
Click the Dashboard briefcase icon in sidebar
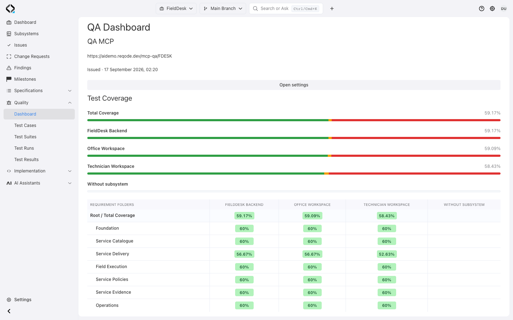click(9, 22)
